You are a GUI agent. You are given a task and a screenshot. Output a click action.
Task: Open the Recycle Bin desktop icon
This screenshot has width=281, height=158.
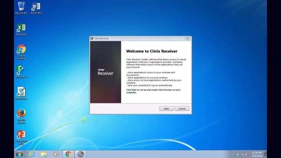click(22, 8)
